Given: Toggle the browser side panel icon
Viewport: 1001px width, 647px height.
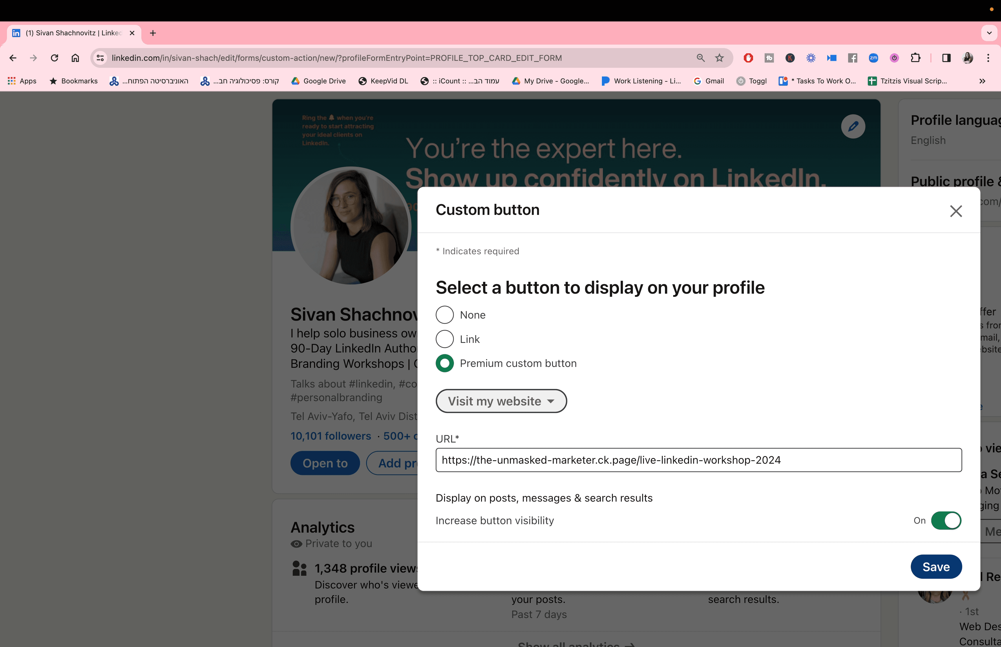Looking at the screenshot, I should (946, 58).
